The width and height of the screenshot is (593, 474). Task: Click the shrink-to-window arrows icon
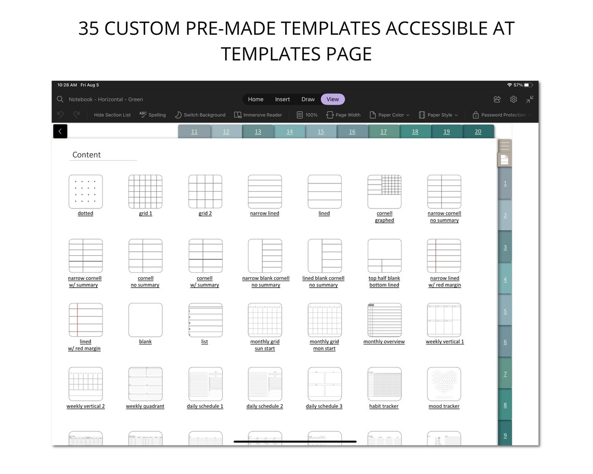[x=531, y=99]
